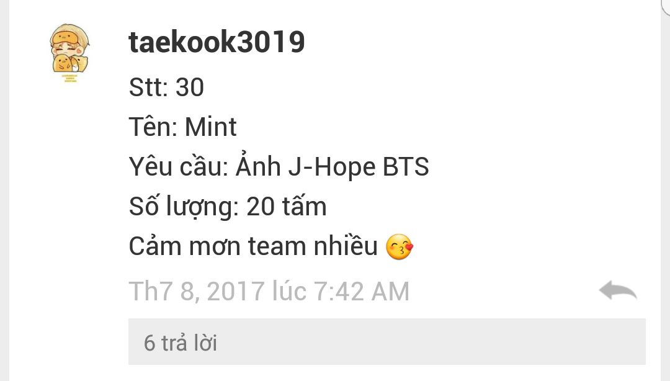This screenshot has width=670, height=381.
Task: Click the reply arrow icon
Action: click(x=618, y=291)
